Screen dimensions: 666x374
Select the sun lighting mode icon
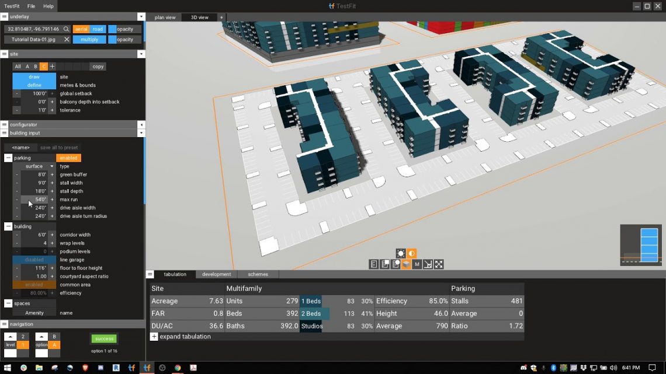click(x=401, y=253)
